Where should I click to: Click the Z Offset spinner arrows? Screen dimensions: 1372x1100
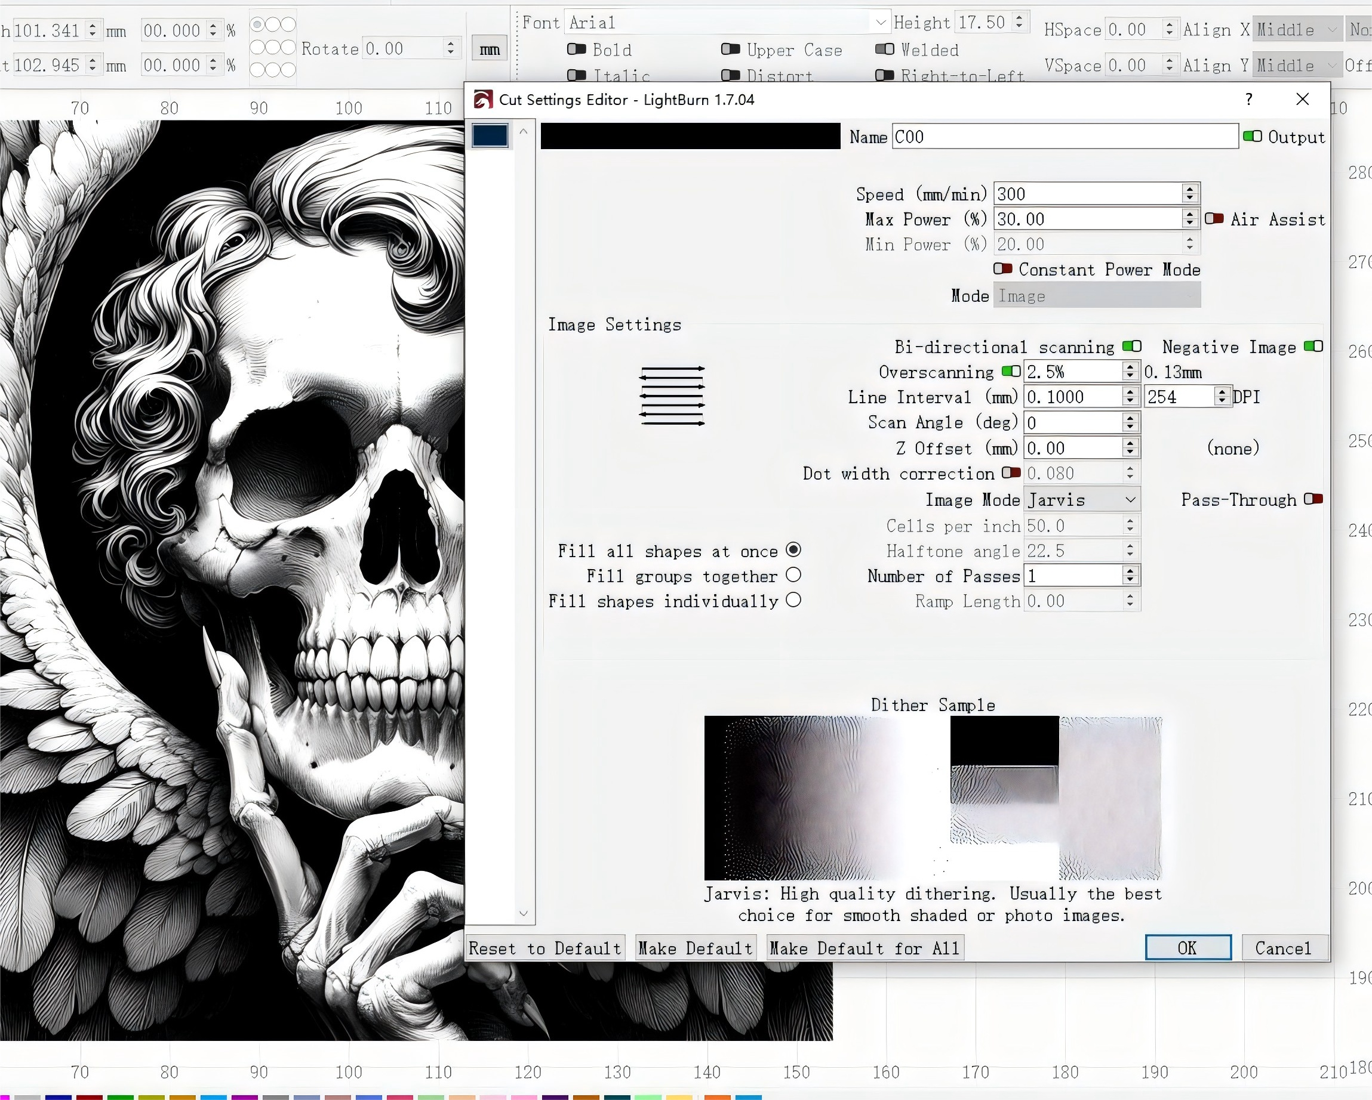click(1130, 448)
